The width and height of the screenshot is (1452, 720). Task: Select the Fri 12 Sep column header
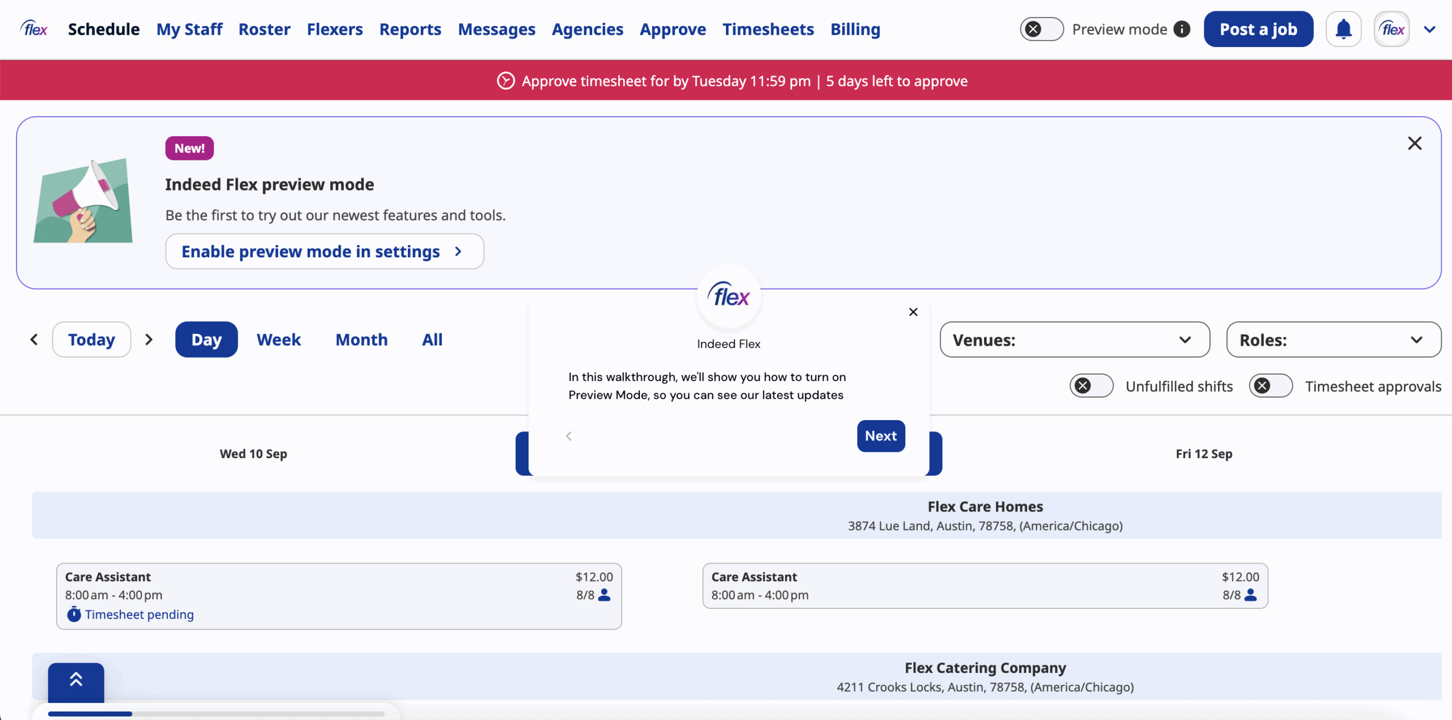click(1204, 454)
